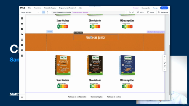Open the Site Design text-style icon
The width and height of the screenshot is (189, 106).
tap(22, 34)
